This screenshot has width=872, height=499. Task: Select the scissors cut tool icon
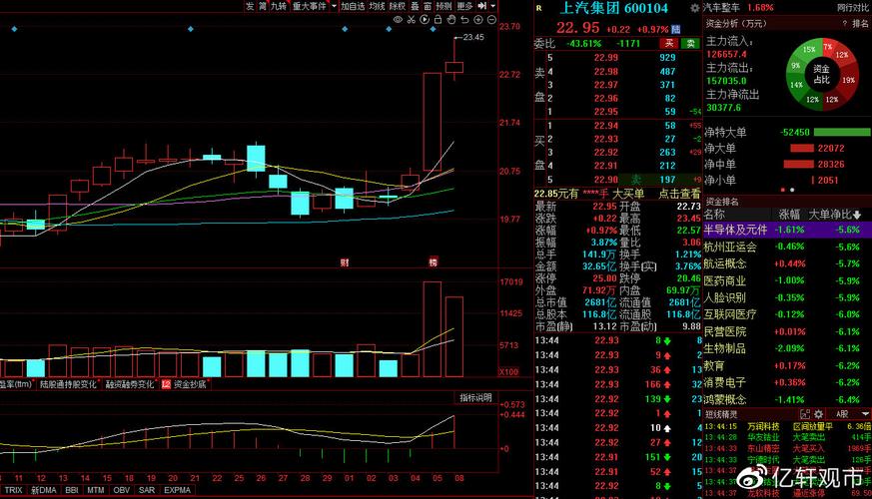[411, 20]
